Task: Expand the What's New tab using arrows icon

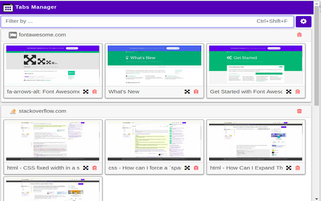Action: pos(187,91)
